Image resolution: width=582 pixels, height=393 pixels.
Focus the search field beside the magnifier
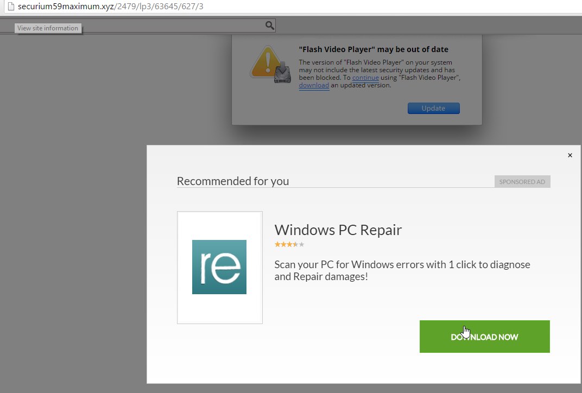(174, 26)
